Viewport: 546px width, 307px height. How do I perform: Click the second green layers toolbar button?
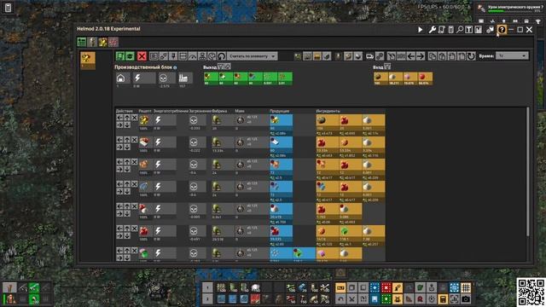coord(130,56)
